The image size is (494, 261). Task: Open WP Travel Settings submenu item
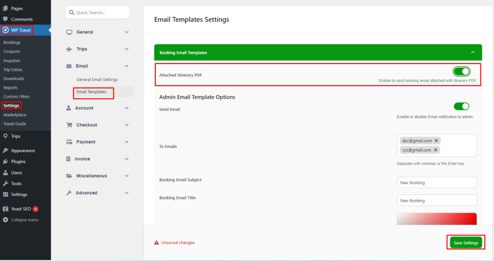(x=12, y=105)
